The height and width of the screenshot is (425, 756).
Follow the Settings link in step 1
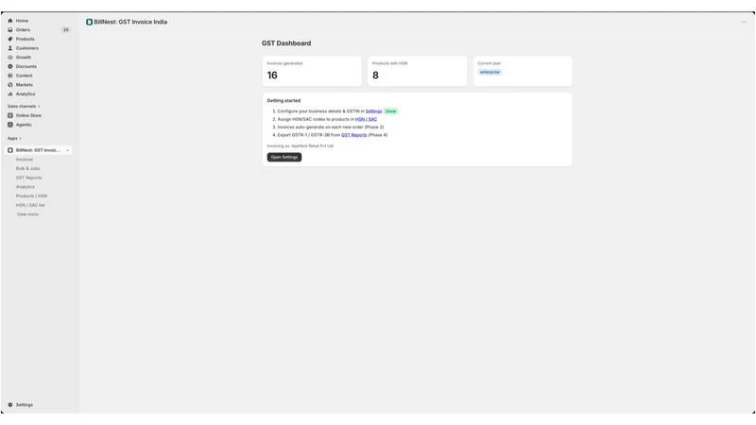373,111
